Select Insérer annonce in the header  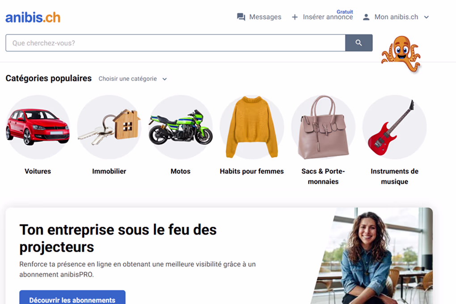328,17
